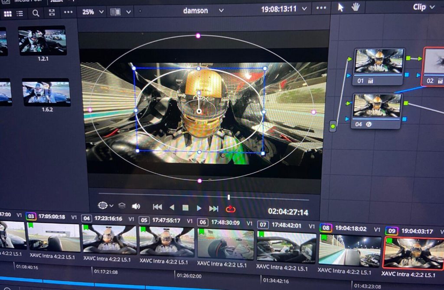The width and height of the screenshot is (444, 290).
Task: Open the 25% zoom dropdown
Action: pyautogui.click(x=93, y=12)
